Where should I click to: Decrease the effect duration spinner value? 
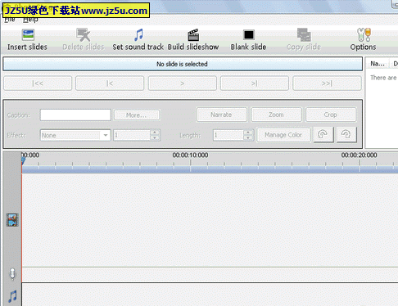(155, 137)
